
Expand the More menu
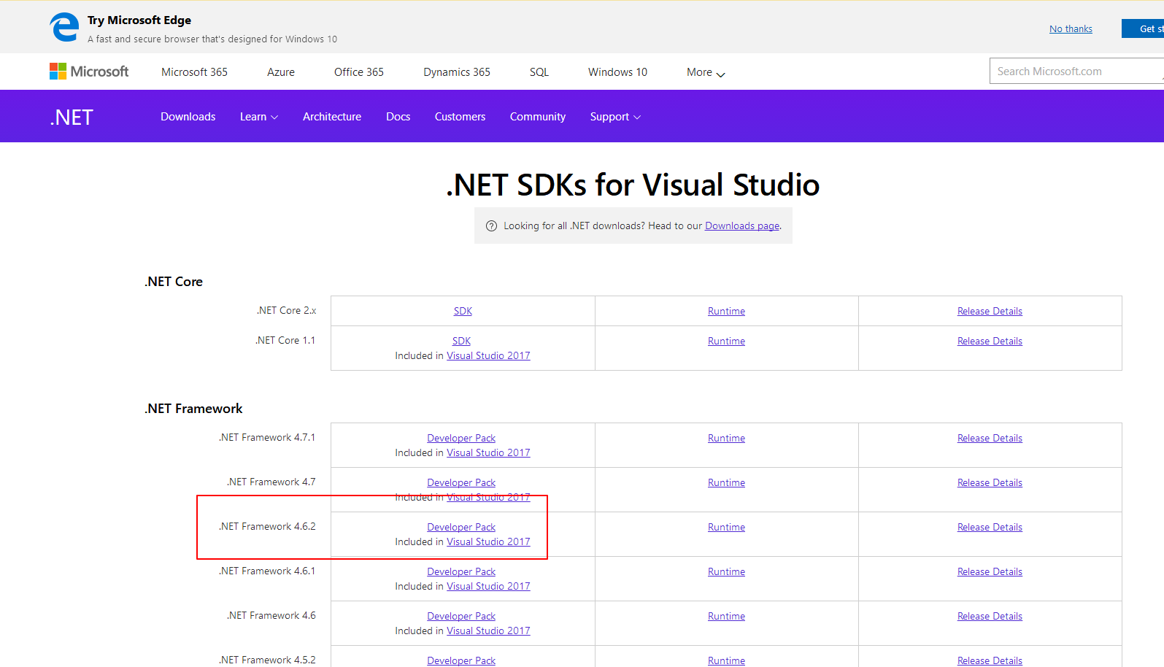[705, 72]
